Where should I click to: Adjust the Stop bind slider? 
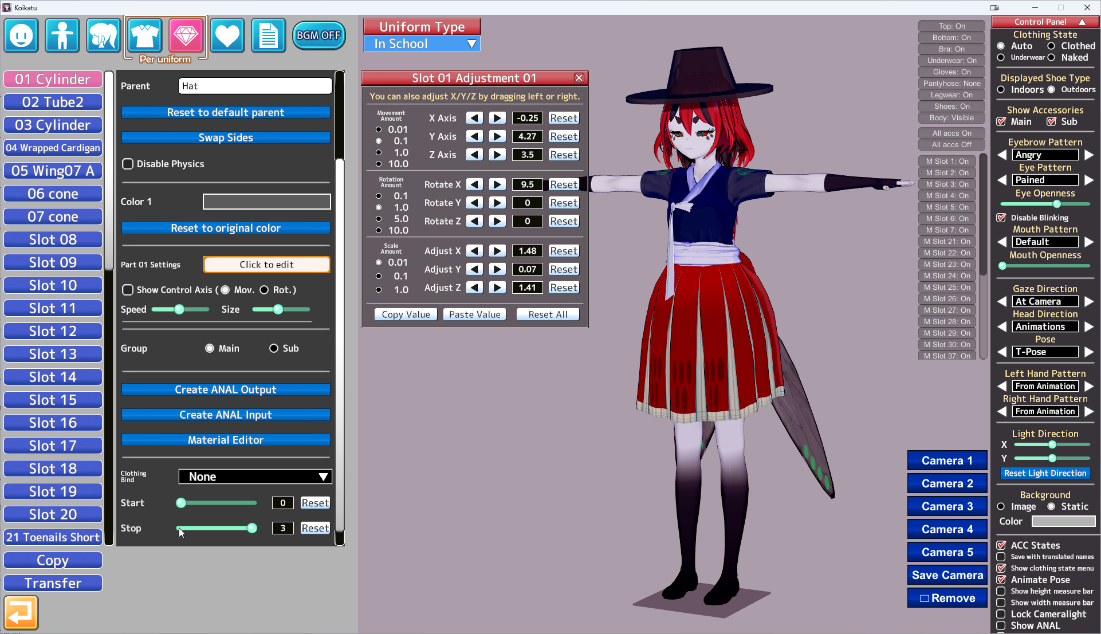216,528
